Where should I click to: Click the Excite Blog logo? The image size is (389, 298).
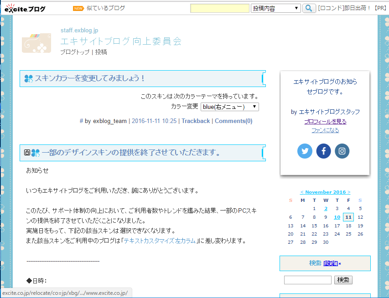(25, 8)
